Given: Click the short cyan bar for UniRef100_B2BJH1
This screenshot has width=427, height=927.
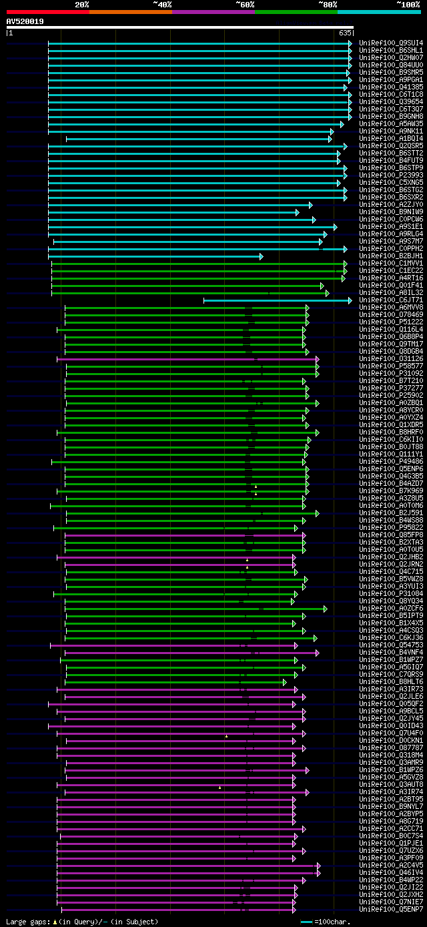Looking at the screenshot, I should point(155,256).
